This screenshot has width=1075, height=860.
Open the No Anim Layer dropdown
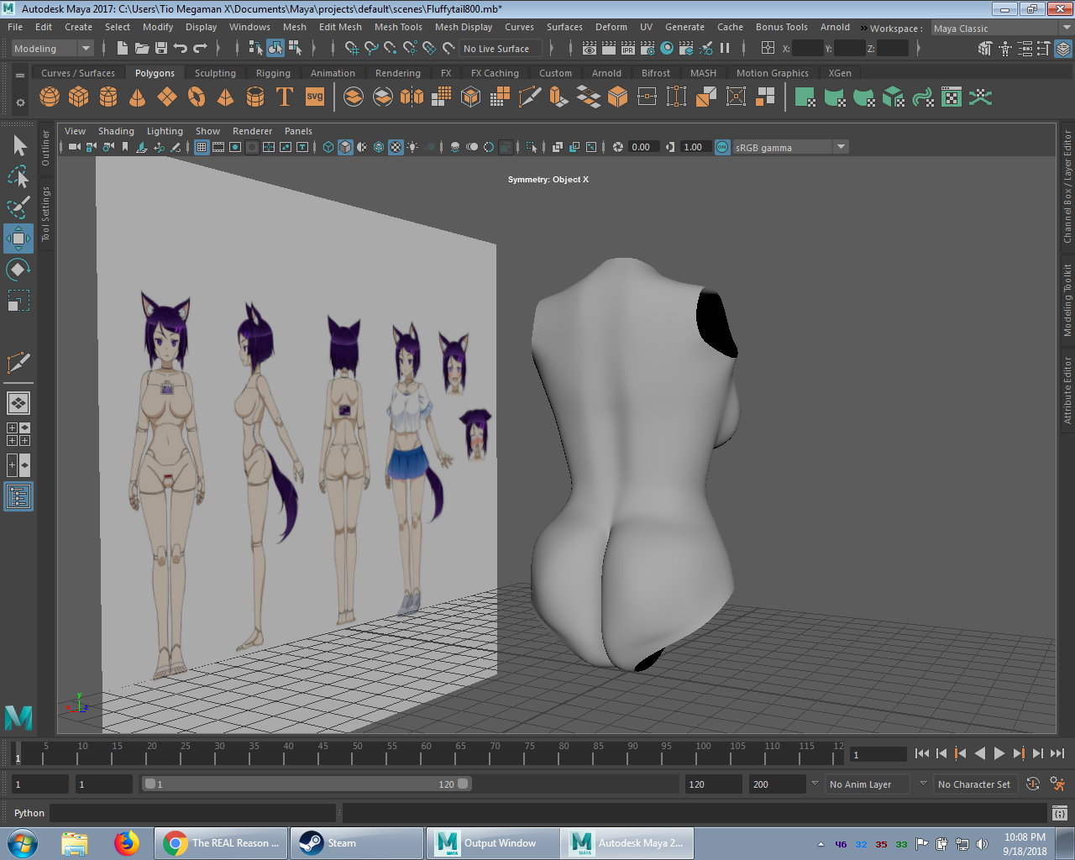(x=868, y=784)
